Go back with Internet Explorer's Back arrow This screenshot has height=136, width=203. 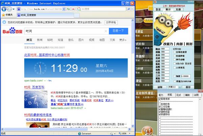(x=4, y=9)
